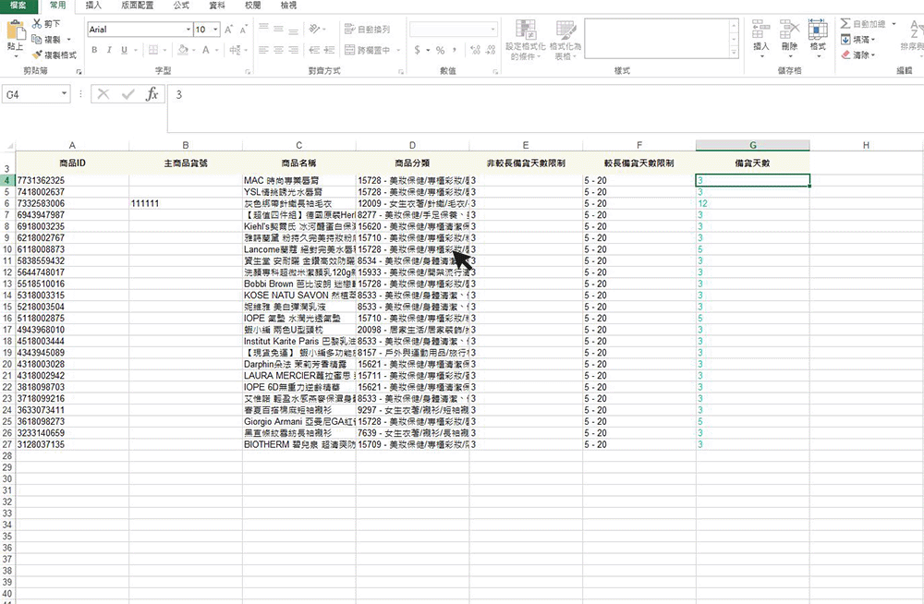Open the font size dropdown showing 10
The width and height of the screenshot is (924, 604).
(215, 30)
